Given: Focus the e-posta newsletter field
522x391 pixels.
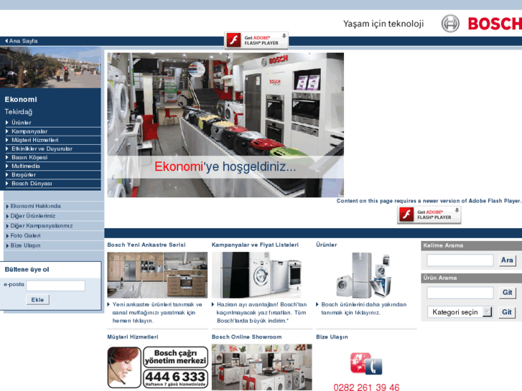Looking at the screenshot, I should (x=55, y=286).
